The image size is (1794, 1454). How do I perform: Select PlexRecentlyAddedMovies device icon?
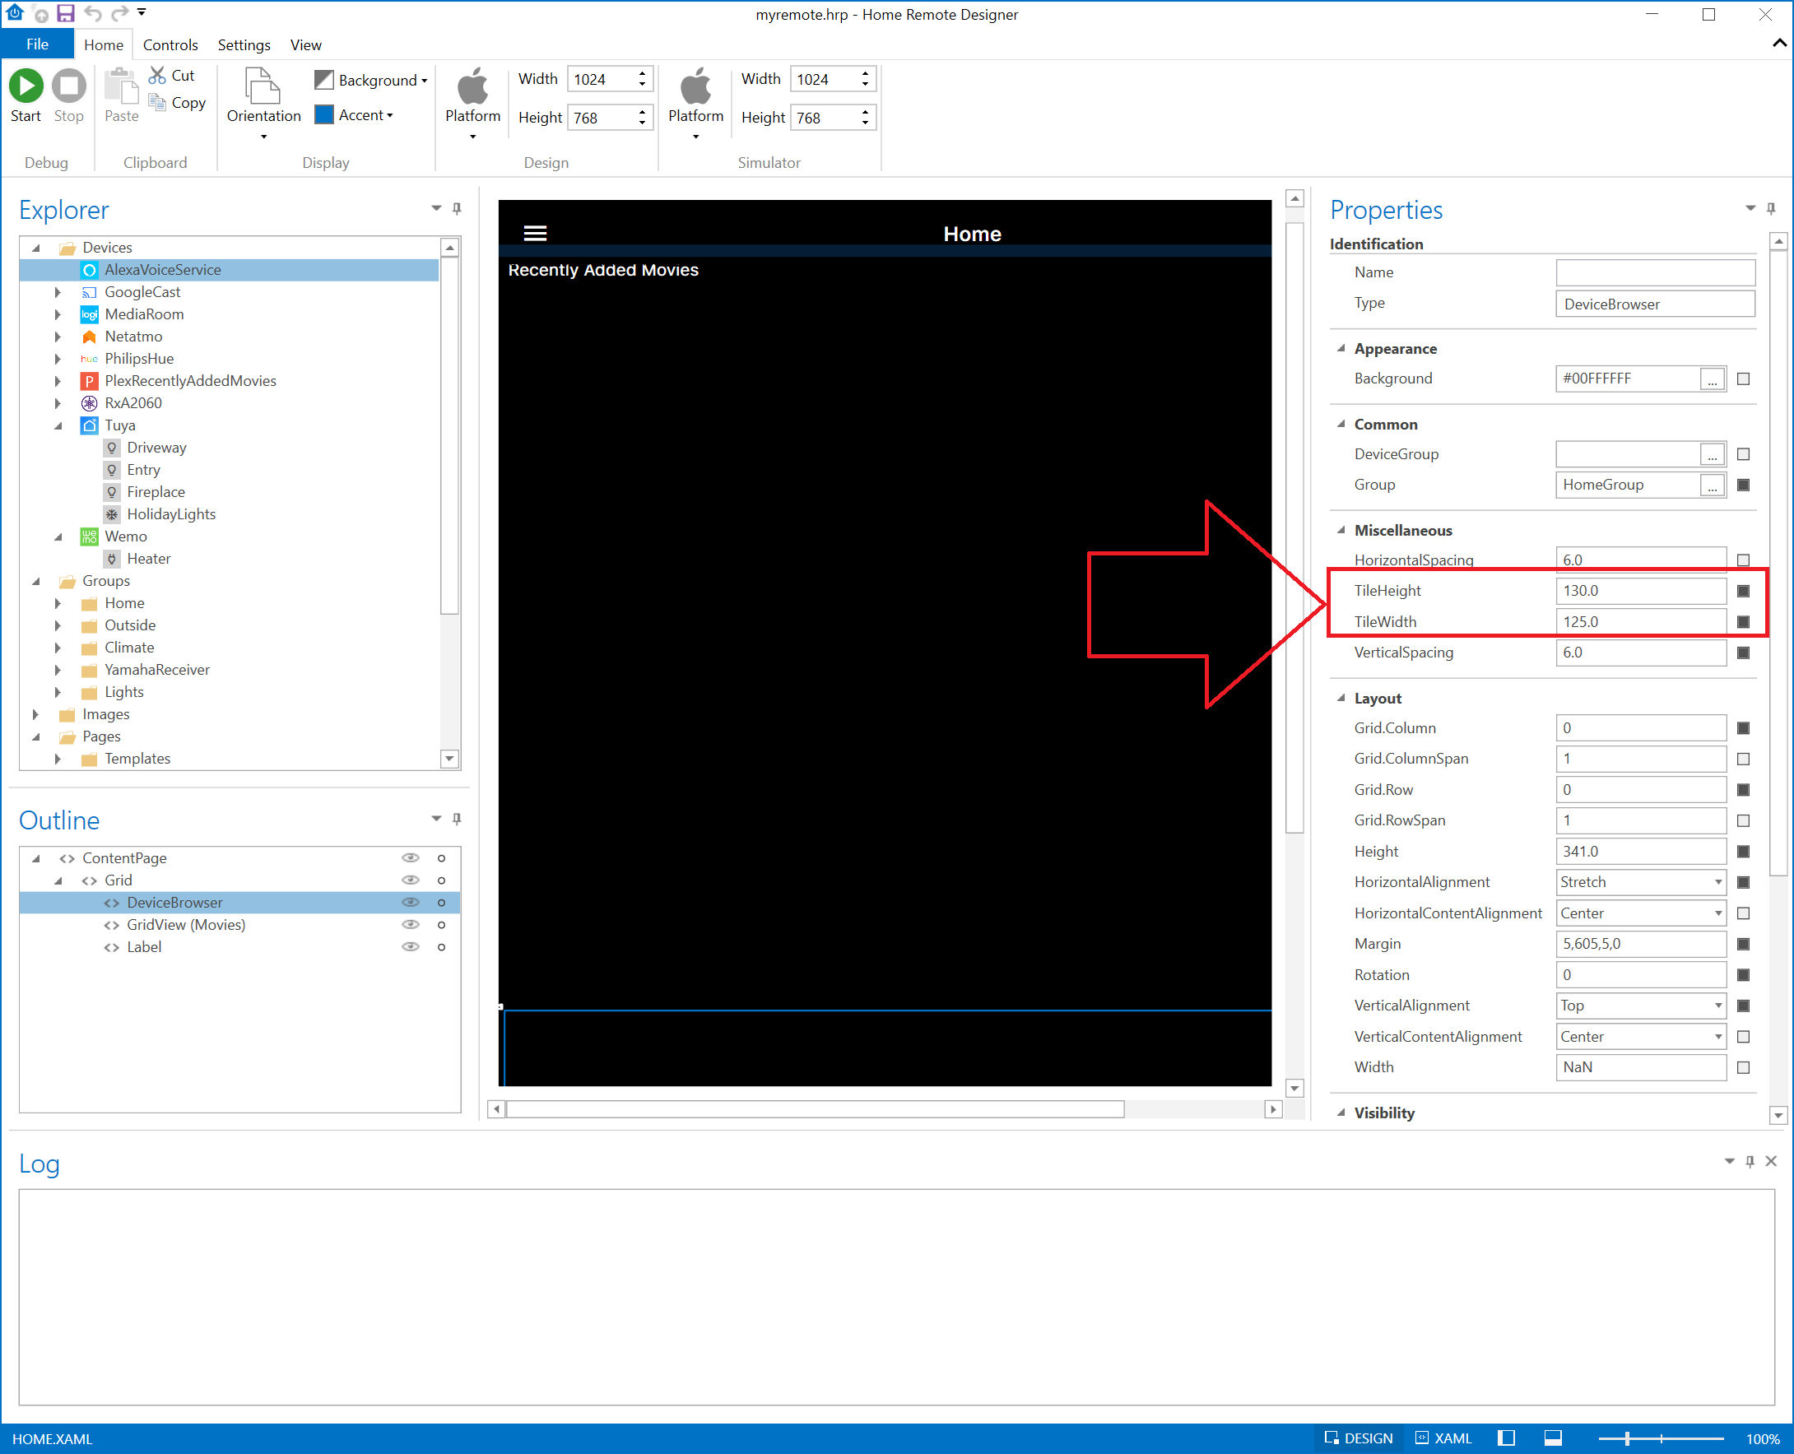(x=90, y=381)
